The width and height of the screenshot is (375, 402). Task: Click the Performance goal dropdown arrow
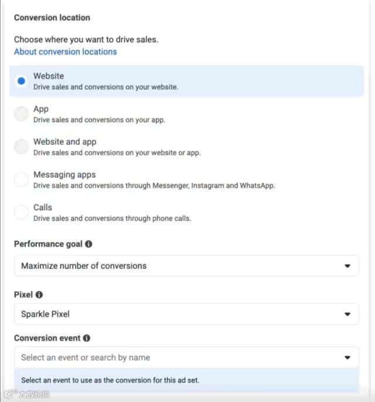point(347,266)
